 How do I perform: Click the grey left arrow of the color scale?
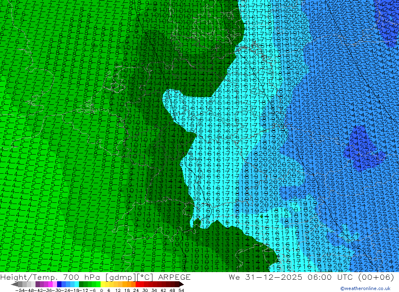coord(14,284)
